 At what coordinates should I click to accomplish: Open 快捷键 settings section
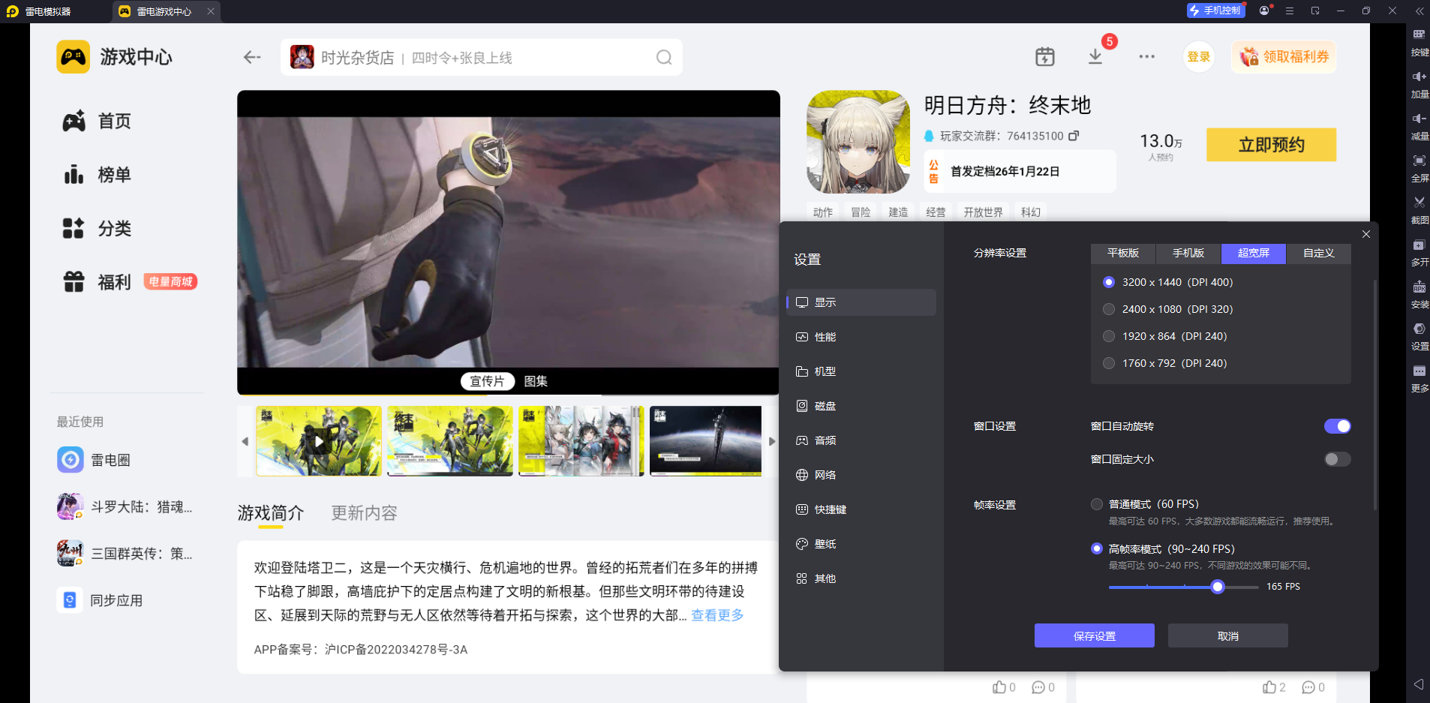tap(861, 509)
